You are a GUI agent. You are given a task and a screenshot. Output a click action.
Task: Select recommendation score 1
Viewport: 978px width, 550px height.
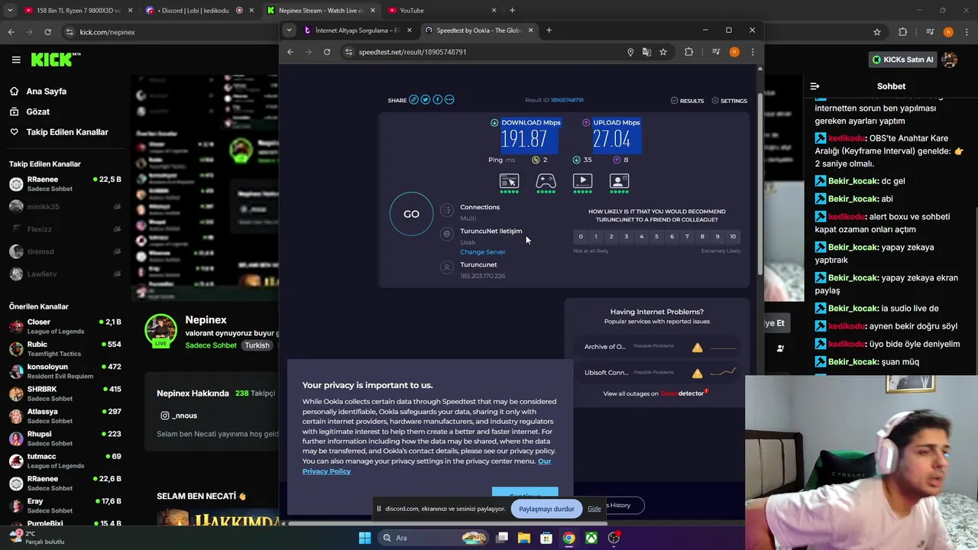pyautogui.click(x=596, y=237)
